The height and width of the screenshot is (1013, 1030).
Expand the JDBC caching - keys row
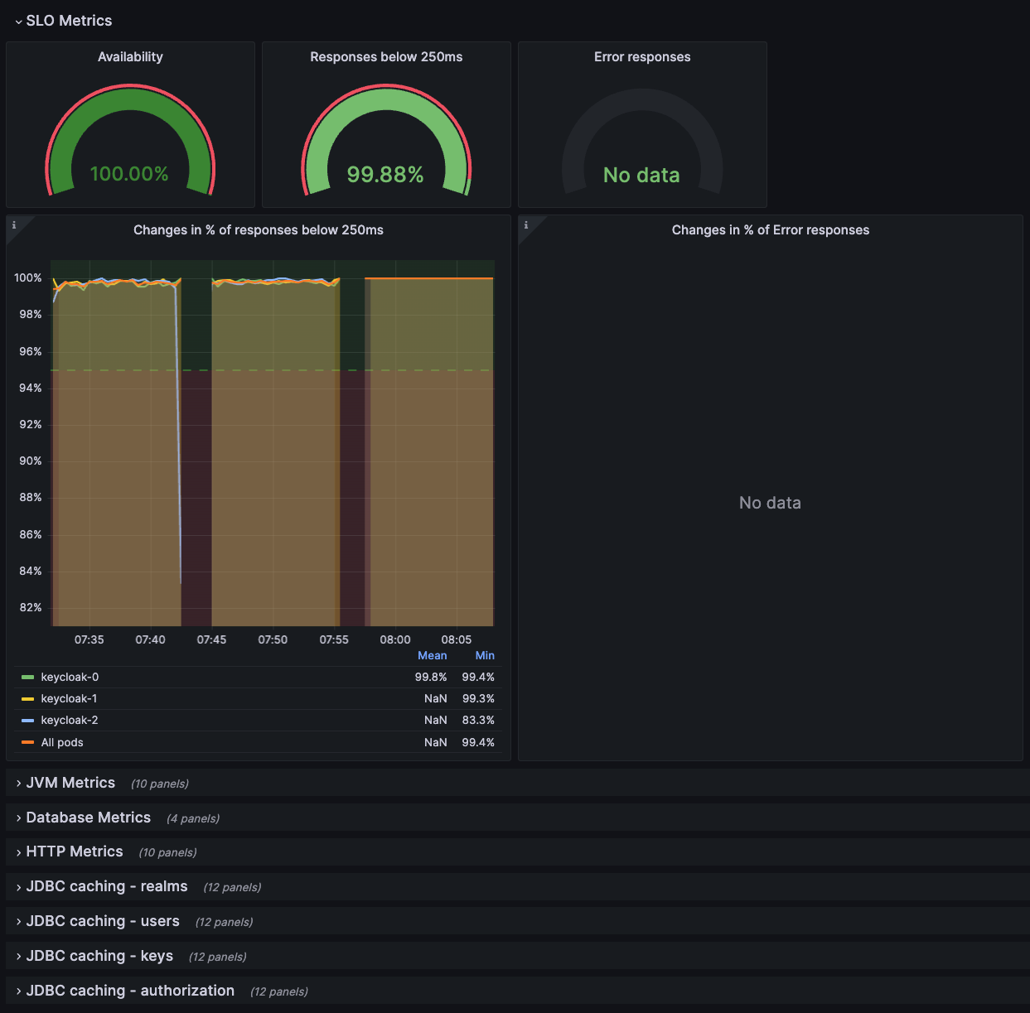tap(99, 955)
